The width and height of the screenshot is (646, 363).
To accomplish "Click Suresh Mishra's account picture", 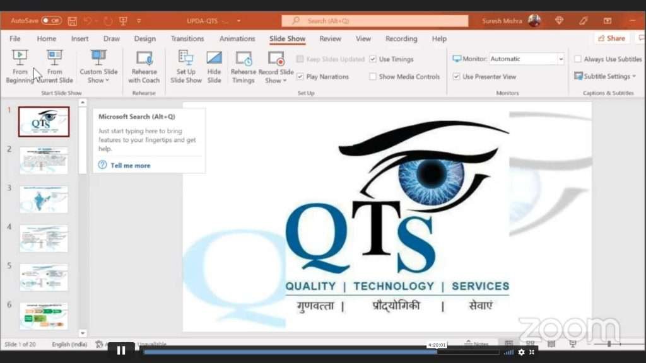I will pos(534,21).
